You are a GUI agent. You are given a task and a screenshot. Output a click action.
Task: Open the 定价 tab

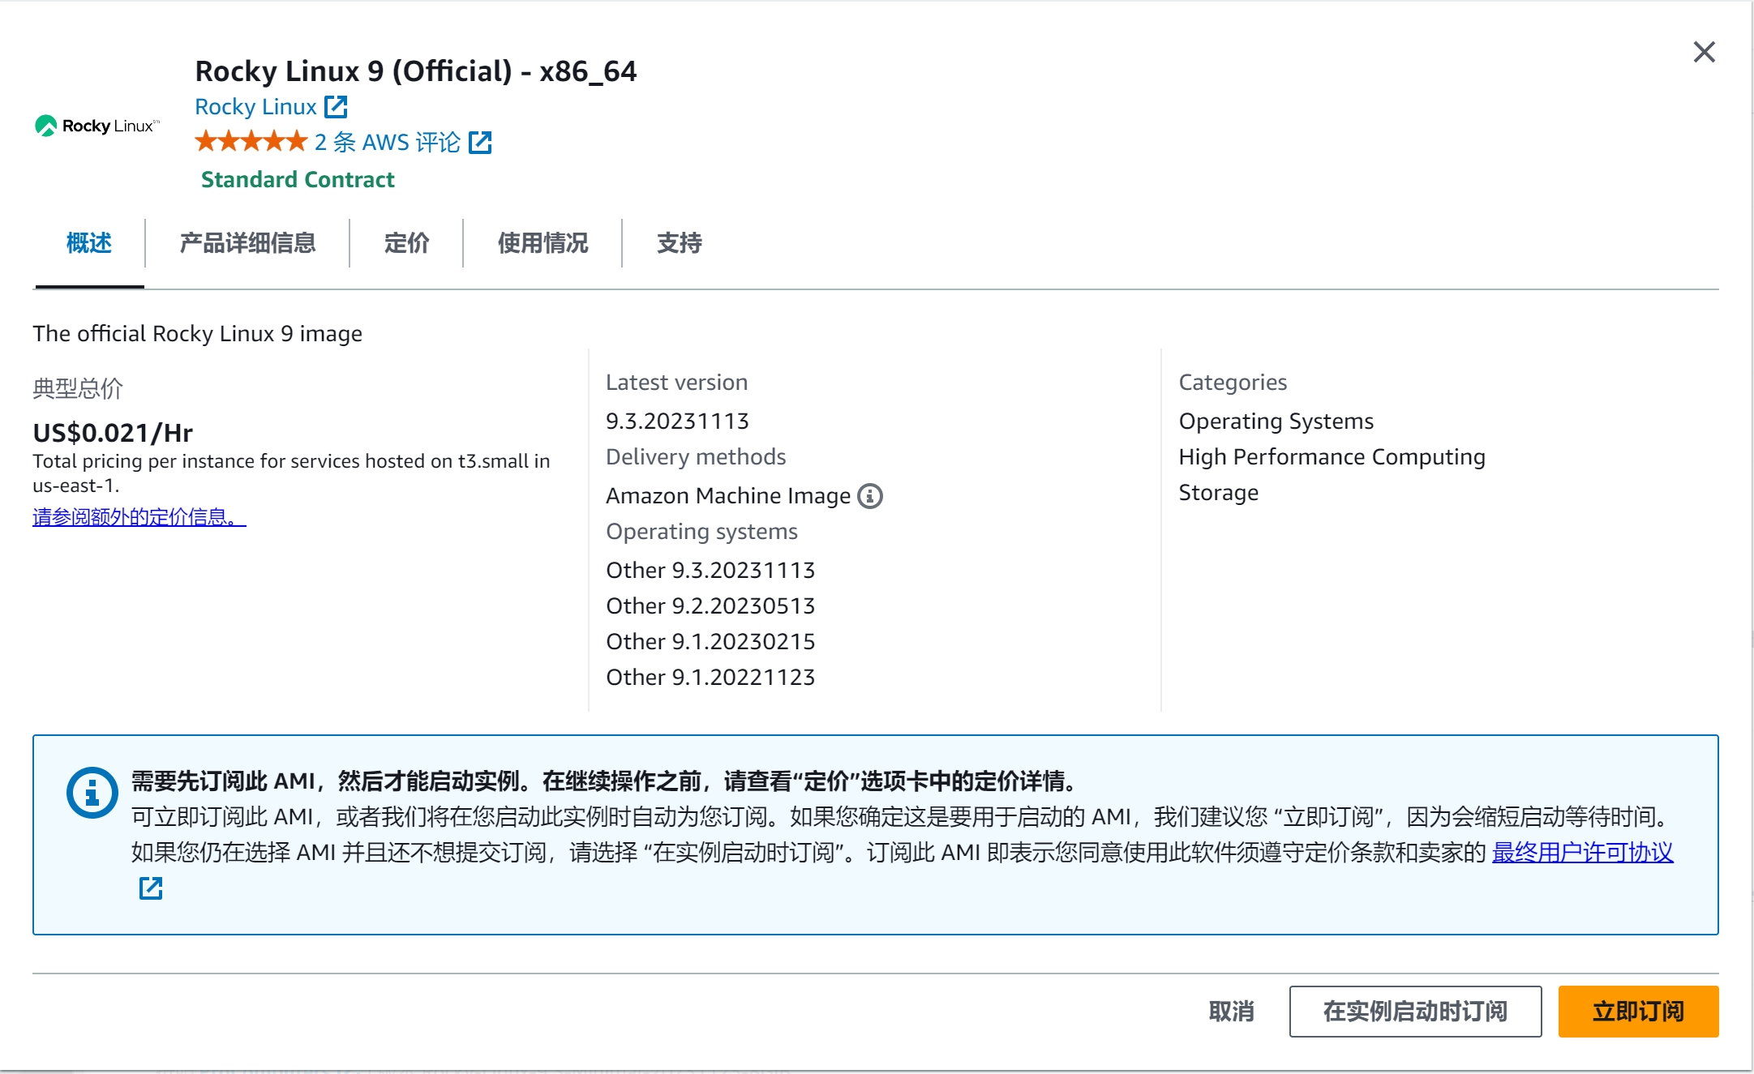pos(406,243)
